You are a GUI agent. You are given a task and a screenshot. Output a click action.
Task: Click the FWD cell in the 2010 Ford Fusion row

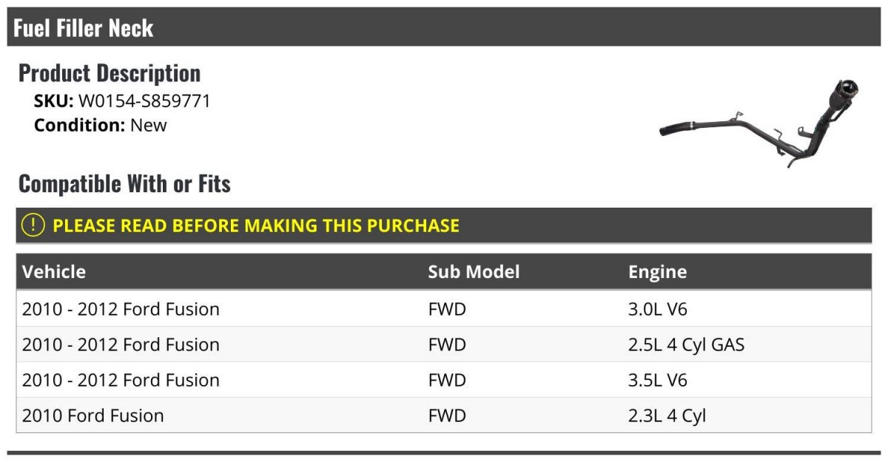pos(447,415)
